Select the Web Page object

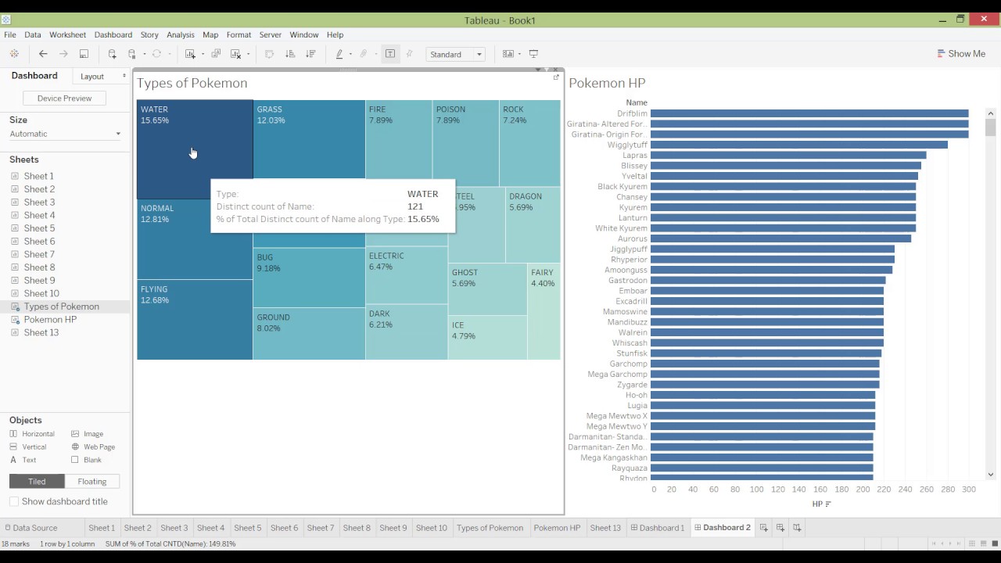point(93,447)
